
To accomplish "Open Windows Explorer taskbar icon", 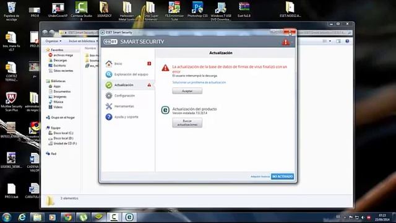I will (x=37, y=217).
